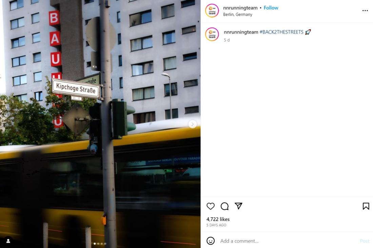Open the 5 DAYS AGO timestamp link
The width and height of the screenshot is (373, 248).
click(216, 225)
